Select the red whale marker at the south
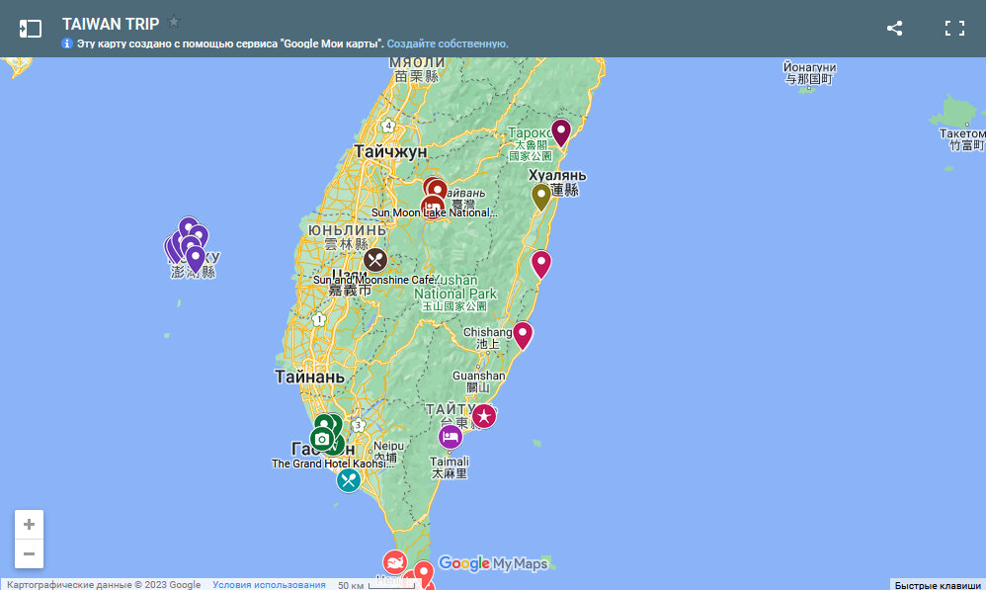 tap(395, 561)
